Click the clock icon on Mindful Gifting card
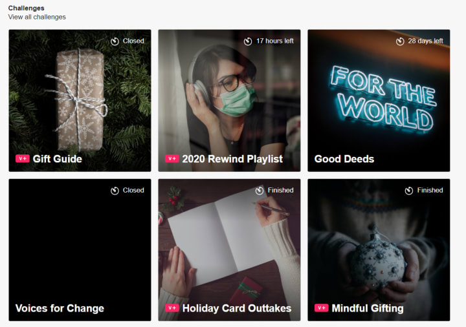Image resolution: width=466 pixels, height=327 pixels. pyautogui.click(x=409, y=191)
